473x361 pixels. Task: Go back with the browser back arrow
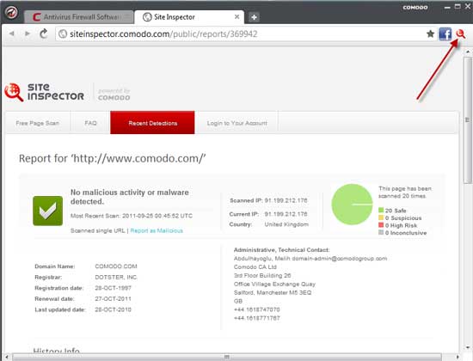click(12, 34)
